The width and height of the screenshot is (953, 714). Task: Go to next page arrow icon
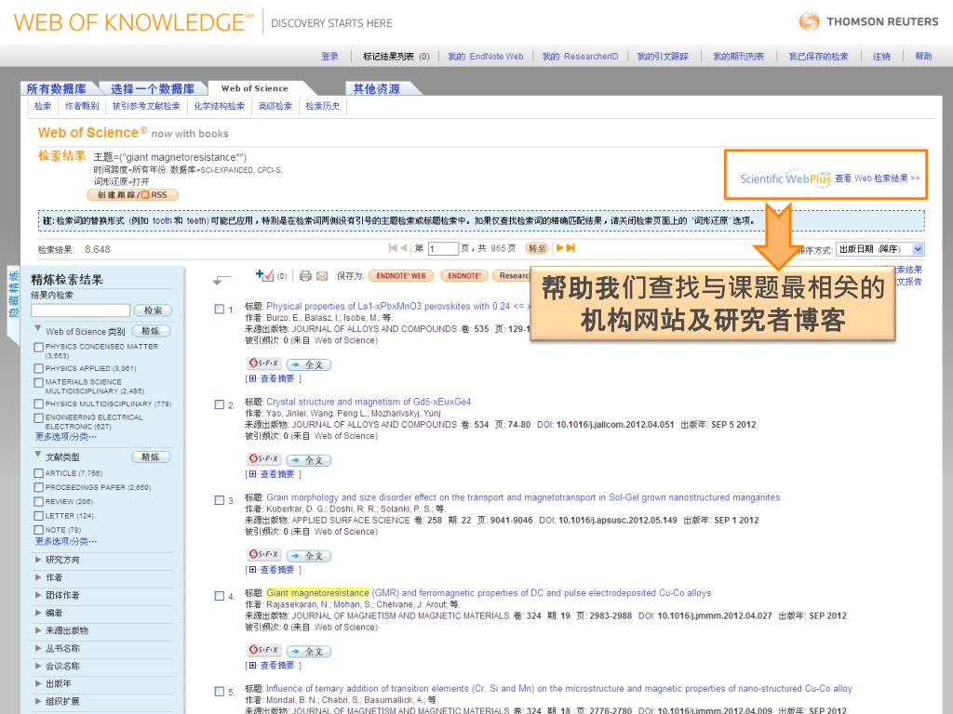(559, 247)
